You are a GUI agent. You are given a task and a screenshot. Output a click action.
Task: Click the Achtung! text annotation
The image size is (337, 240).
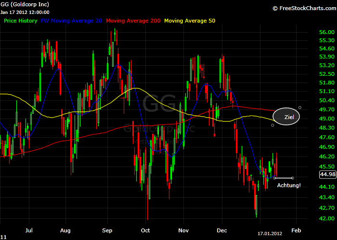pos(289,185)
